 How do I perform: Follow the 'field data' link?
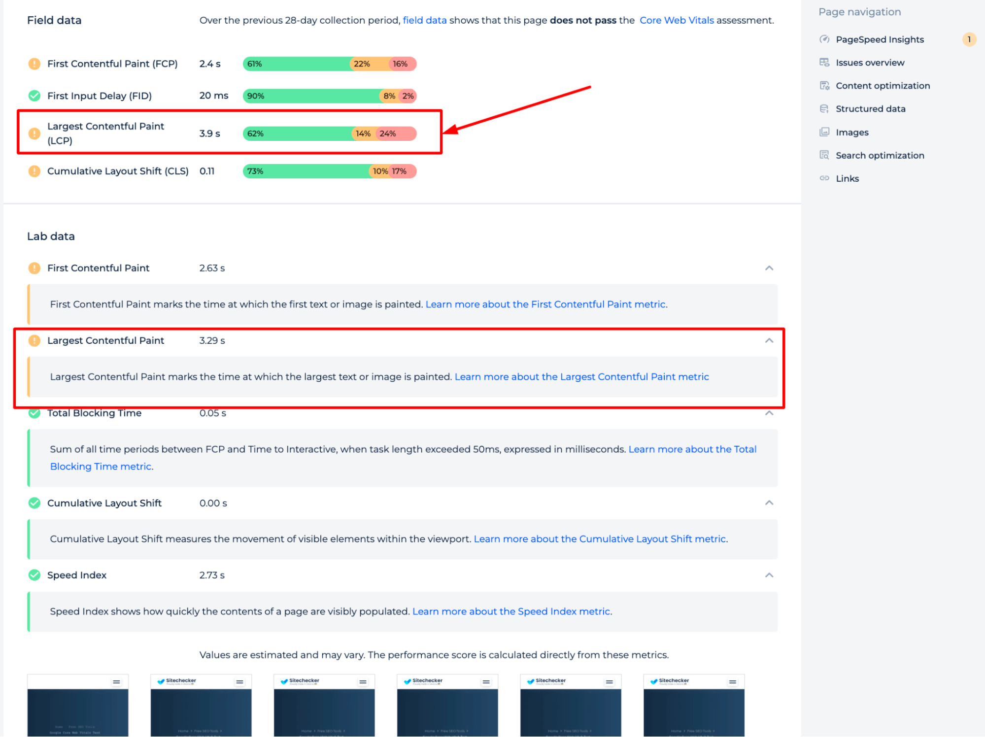coord(424,20)
